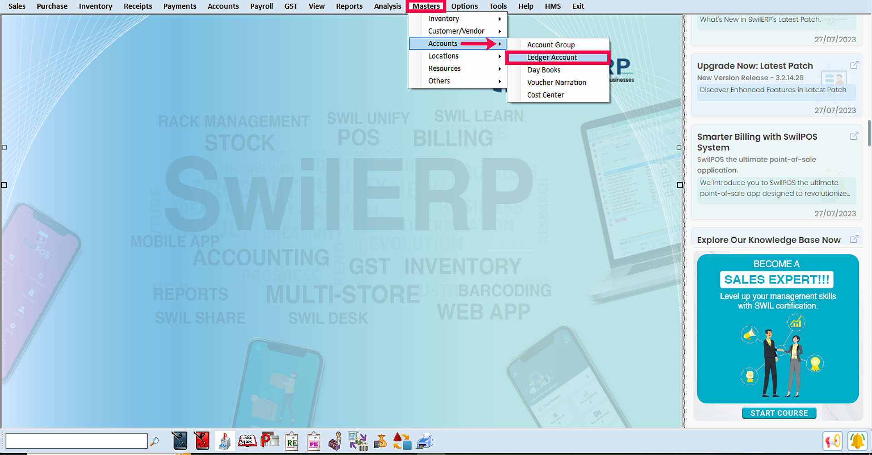Select Accounts in the Masters menu
This screenshot has width=872, height=455.
click(458, 44)
